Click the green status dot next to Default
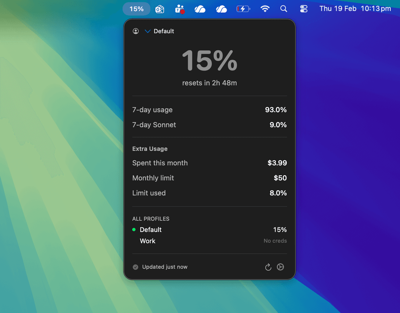 coord(134,229)
